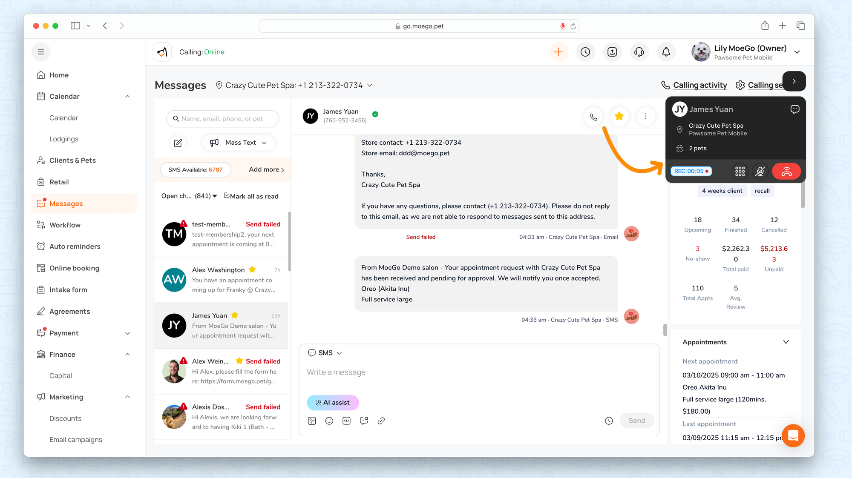
Task: Click the AI assist button
Action: pos(333,403)
